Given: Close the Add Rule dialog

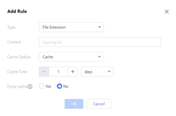Looking at the screenshot, I should click(167, 12).
